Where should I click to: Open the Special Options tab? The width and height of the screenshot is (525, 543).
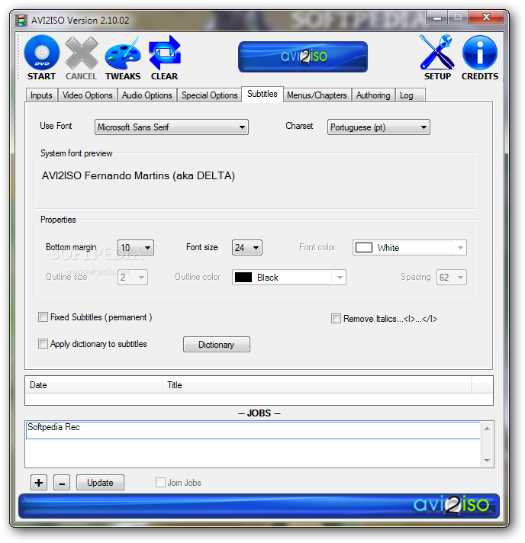tap(210, 95)
